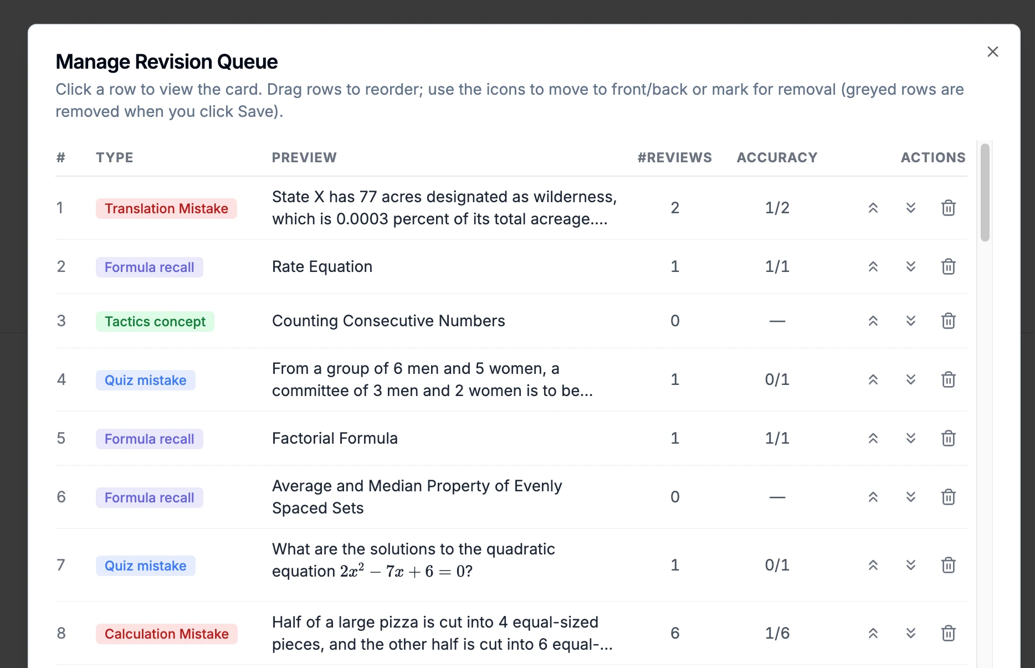Send the Rate Equation card to back

pyautogui.click(x=910, y=266)
